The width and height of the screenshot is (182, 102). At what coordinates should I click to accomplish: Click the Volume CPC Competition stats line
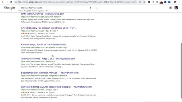[32, 11]
